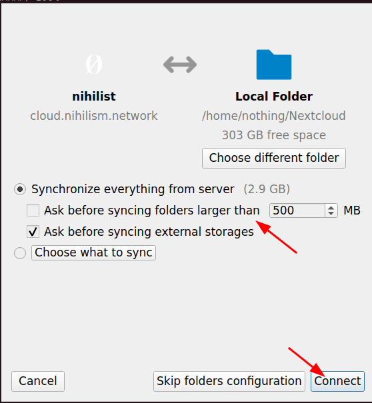Click the nihilist account avatar icon
This screenshot has width=372, height=403.
94,64
